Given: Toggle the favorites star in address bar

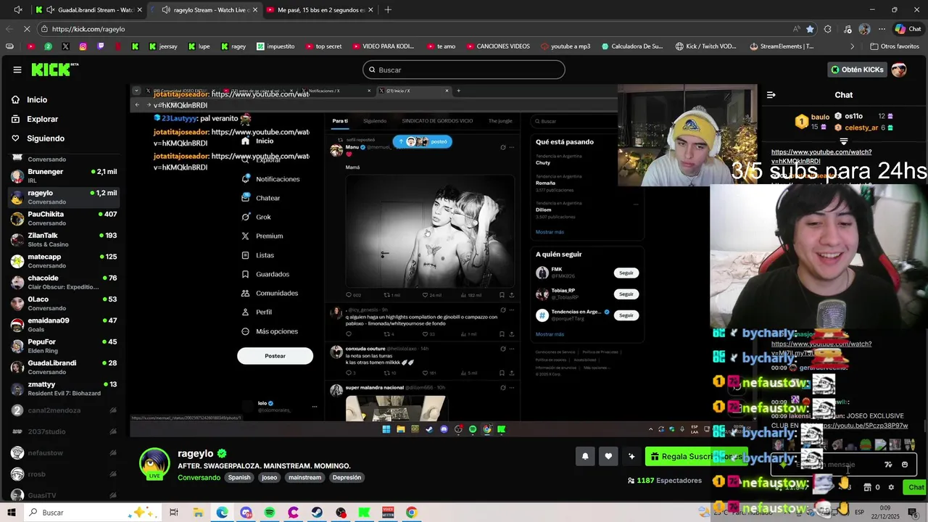Looking at the screenshot, I should 810,29.
